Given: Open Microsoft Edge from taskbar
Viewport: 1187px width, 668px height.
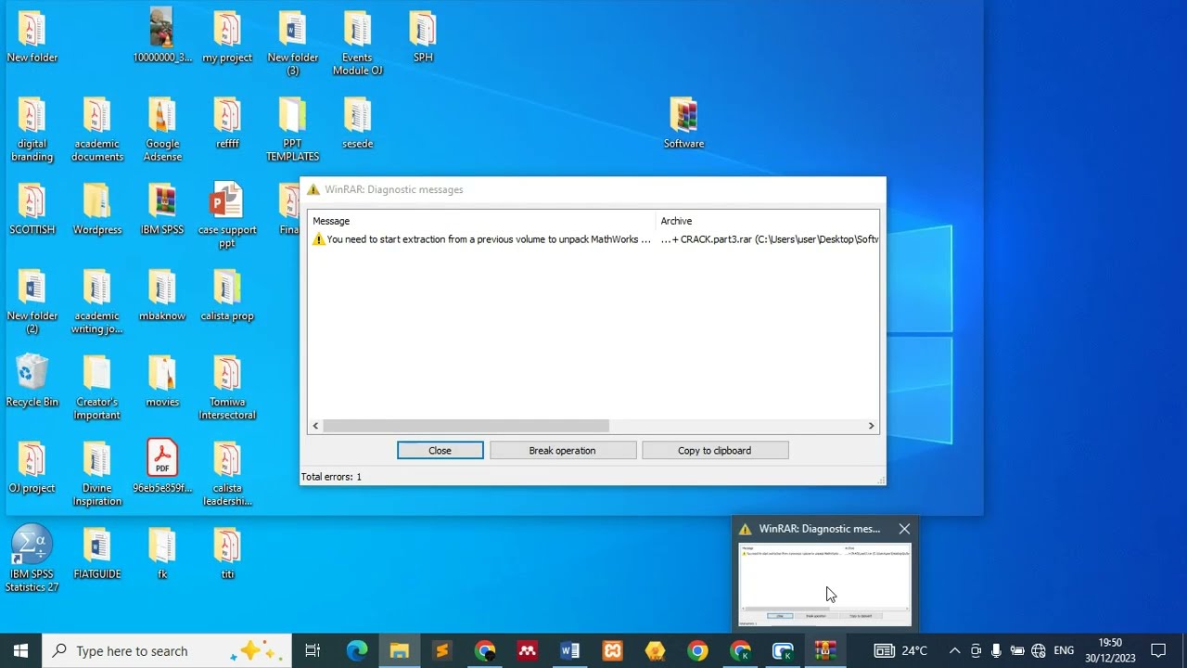Looking at the screenshot, I should pyautogui.click(x=357, y=650).
